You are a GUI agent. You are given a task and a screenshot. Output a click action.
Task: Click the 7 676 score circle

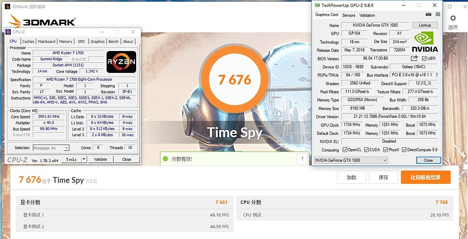tap(234, 79)
